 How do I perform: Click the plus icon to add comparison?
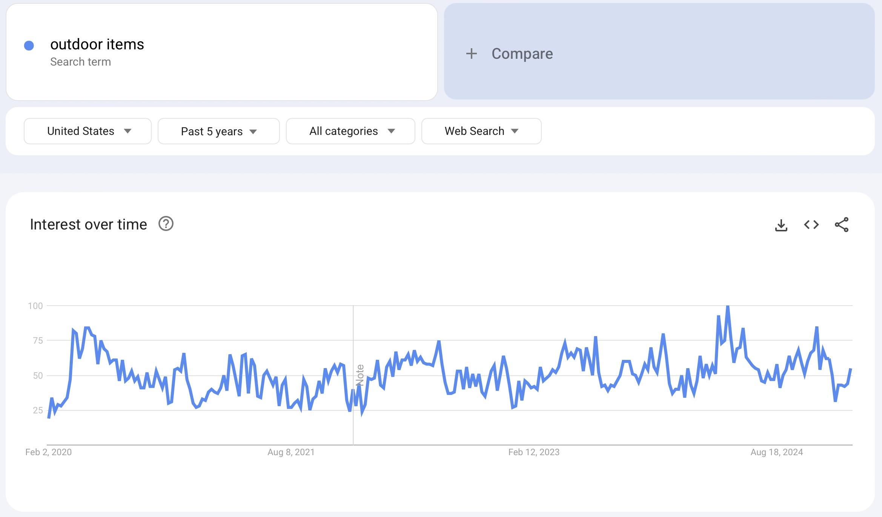[x=471, y=53]
